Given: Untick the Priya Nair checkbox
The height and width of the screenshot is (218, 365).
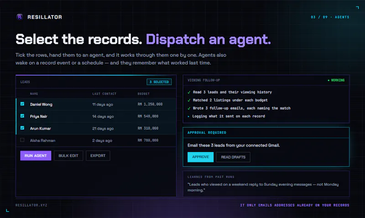Looking at the screenshot, I should [22, 116].
